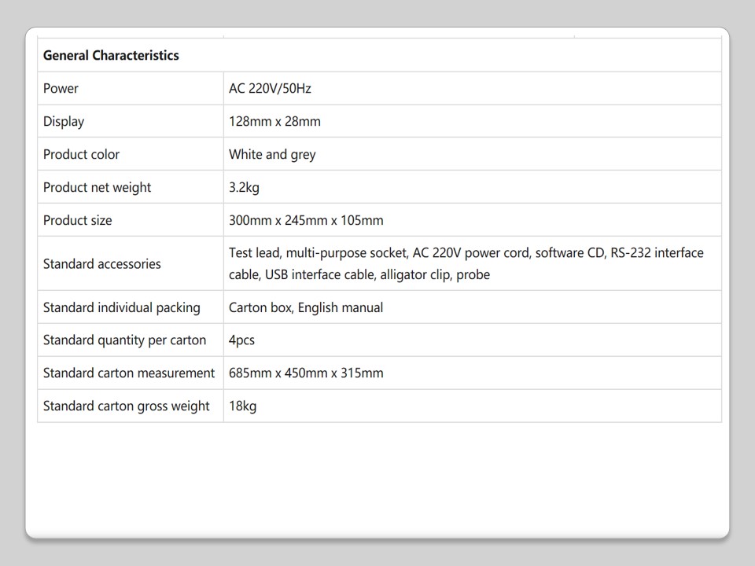Viewport: 755px width, 566px height.
Task: Select the Product net weight label
Action: click(x=97, y=187)
